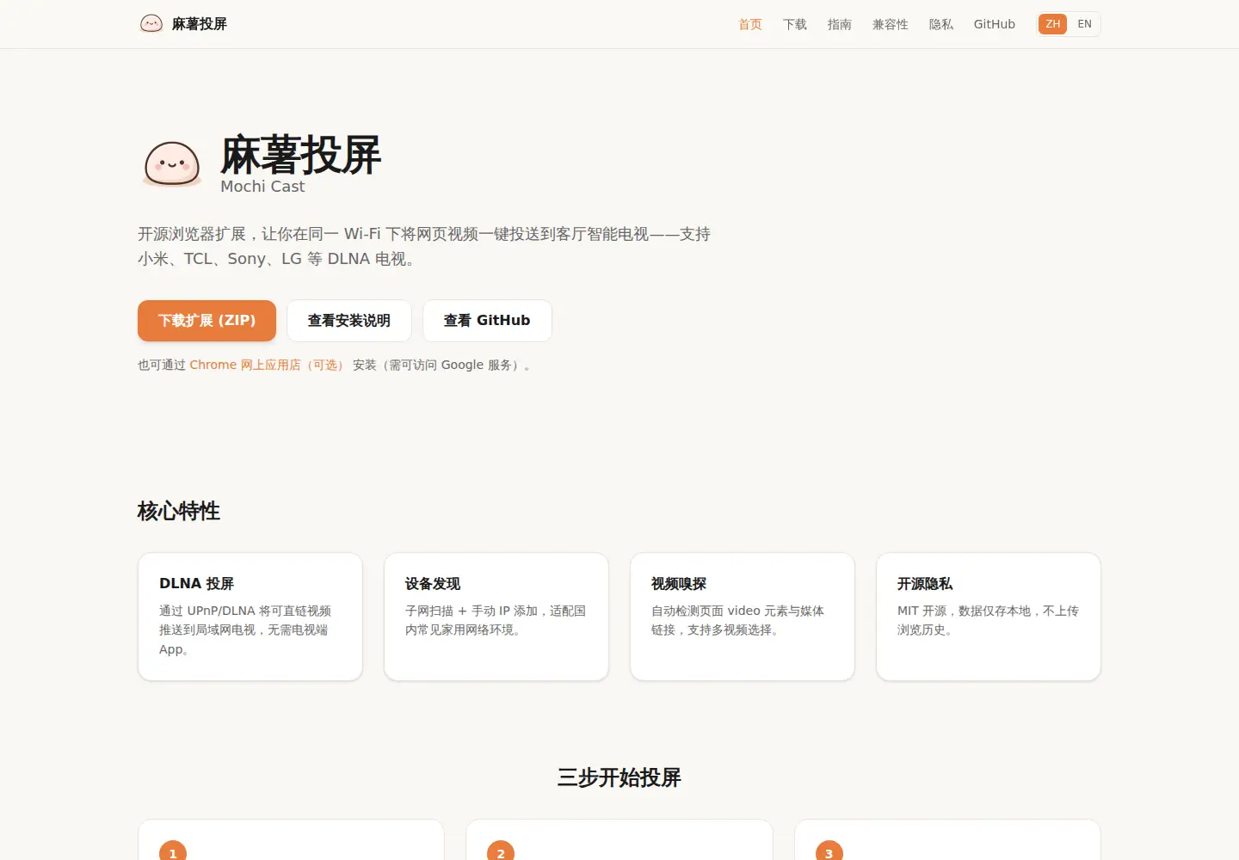
Task: Click the 麻薯投屏 brand text in the navbar
Action: pos(200,24)
